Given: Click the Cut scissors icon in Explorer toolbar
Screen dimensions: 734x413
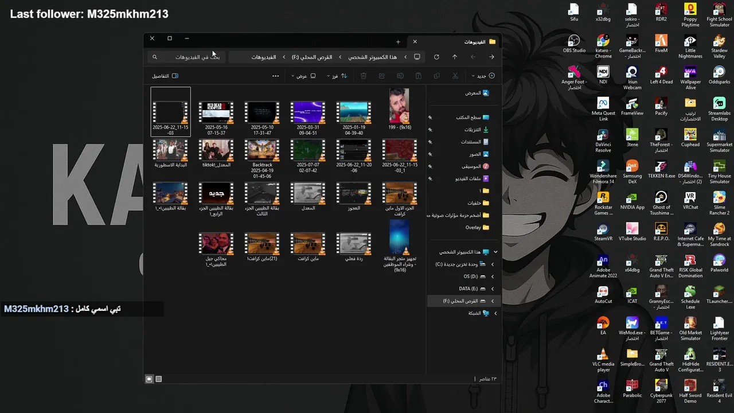Looking at the screenshot, I should pos(455,76).
